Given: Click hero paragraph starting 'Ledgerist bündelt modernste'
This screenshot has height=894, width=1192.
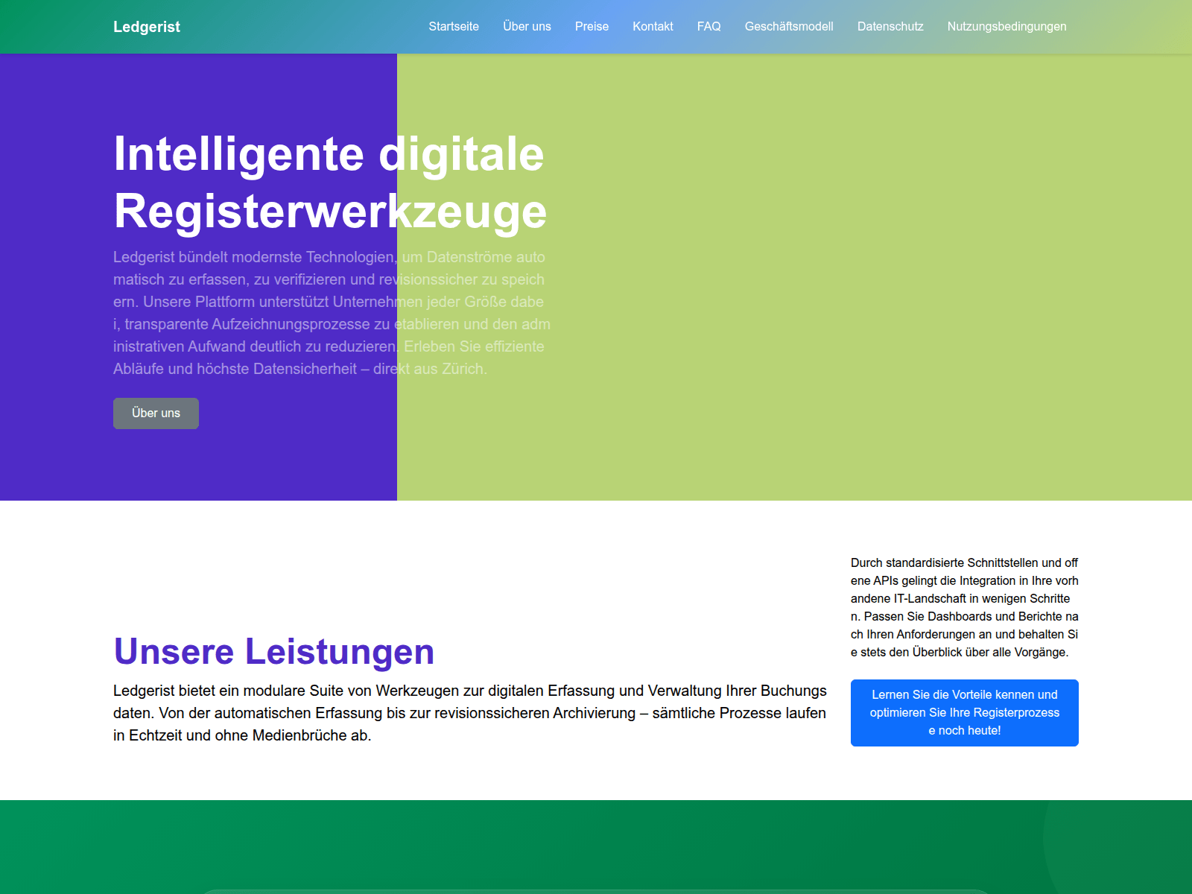Looking at the screenshot, I should click(x=332, y=313).
